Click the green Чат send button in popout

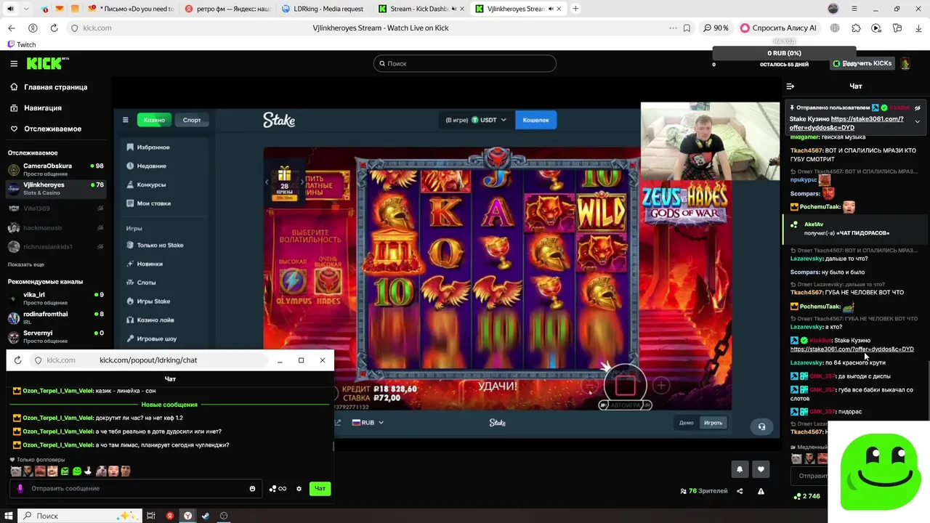coord(320,488)
